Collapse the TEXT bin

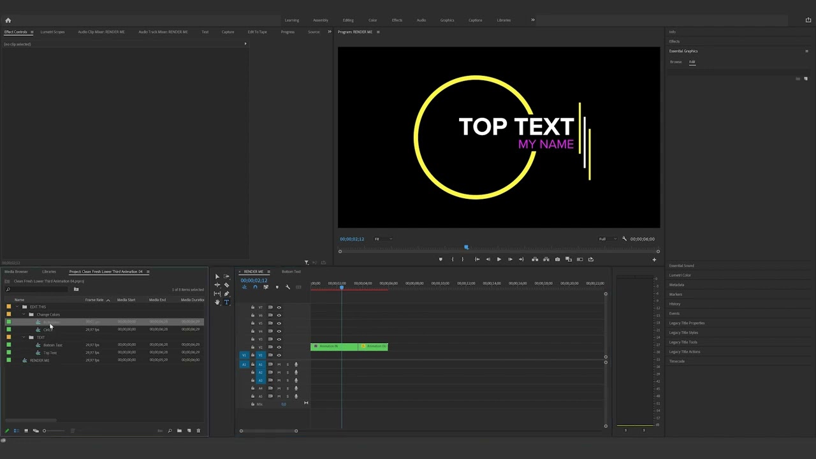click(x=24, y=337)
